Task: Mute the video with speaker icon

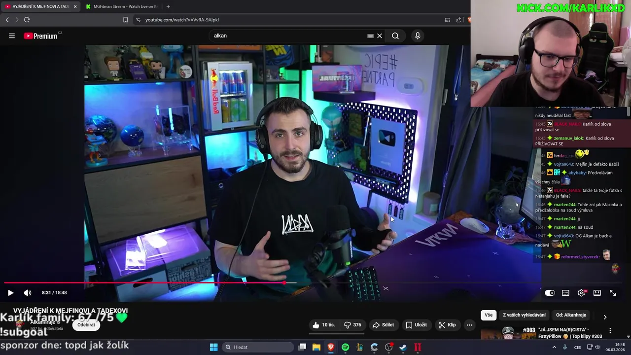Action: (x=28, y=292)
